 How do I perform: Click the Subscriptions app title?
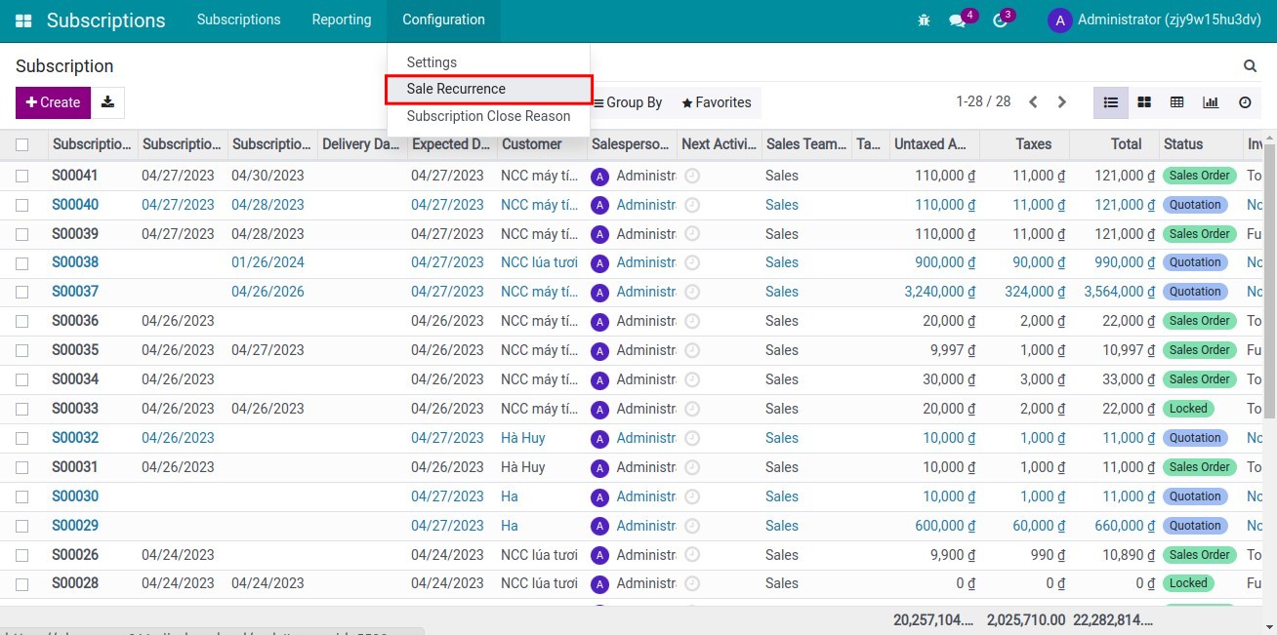tap(105, 20)
